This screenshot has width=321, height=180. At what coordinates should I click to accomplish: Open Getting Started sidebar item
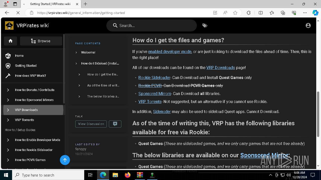click(33, 66)
